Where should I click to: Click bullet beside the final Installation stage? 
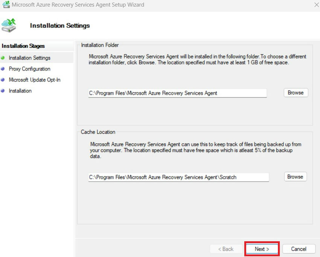(3, 91)
